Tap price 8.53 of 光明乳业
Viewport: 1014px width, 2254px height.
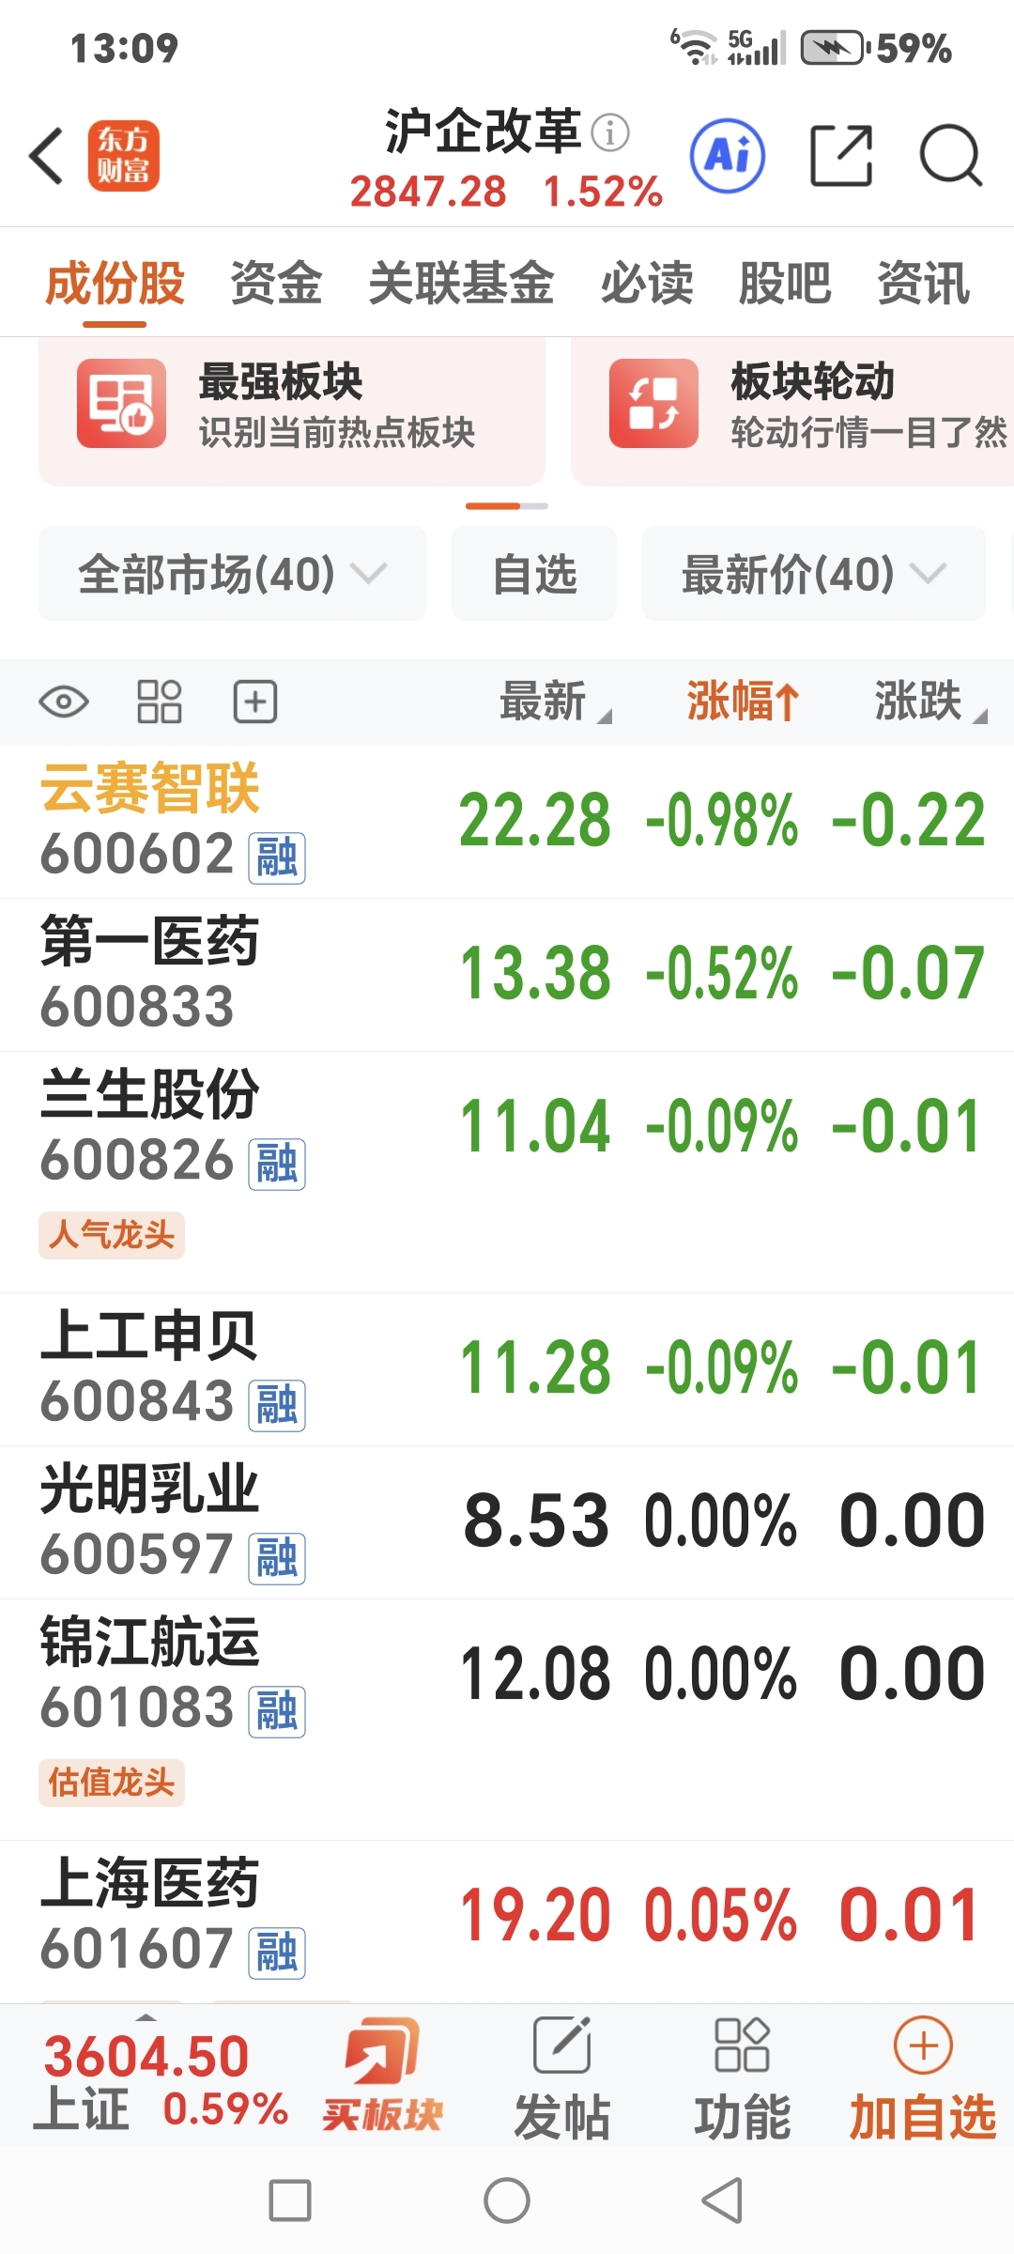coord(536,1521)
